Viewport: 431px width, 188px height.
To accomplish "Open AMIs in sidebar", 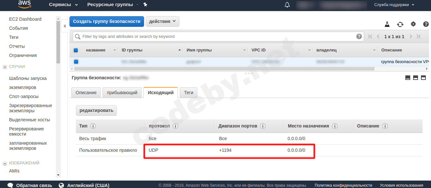I will coord(14,171).
